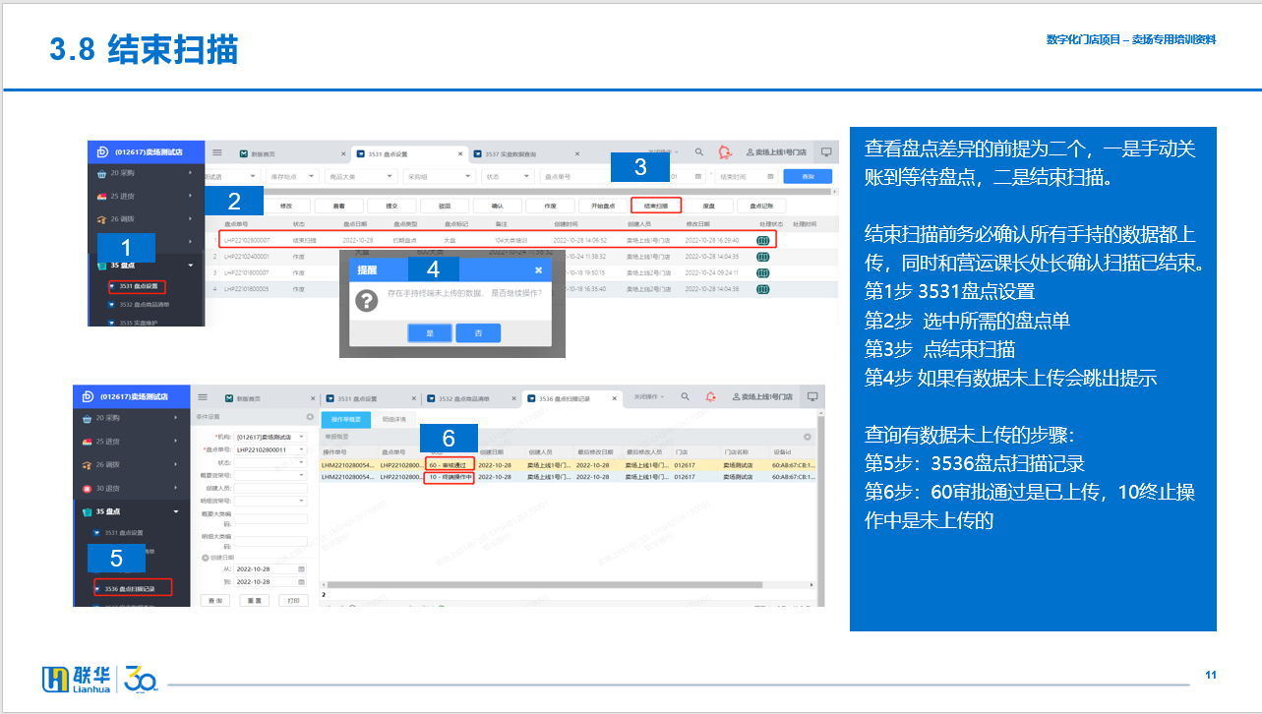Toggle the 创建日期 section icon
The width and height of the screenshot is (1262, 714).
(205, 558)
